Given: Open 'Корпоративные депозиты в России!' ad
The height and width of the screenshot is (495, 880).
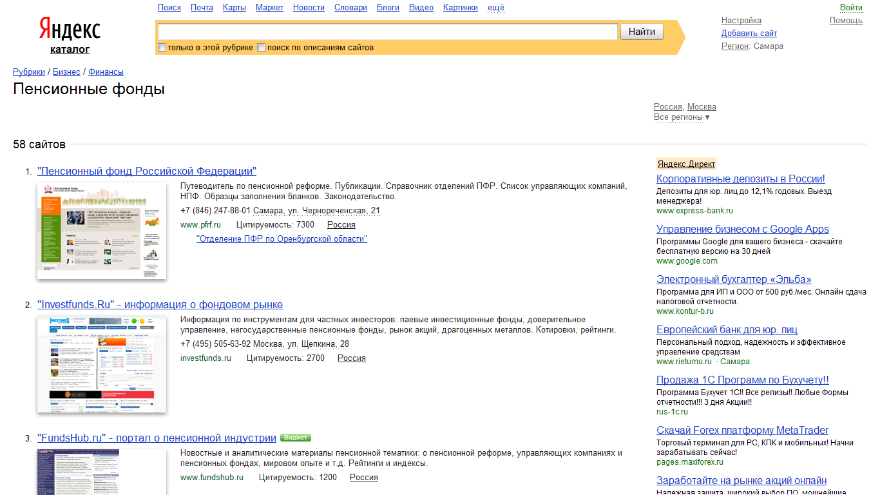Looking at the screenshot, I should tap(741, 179).
